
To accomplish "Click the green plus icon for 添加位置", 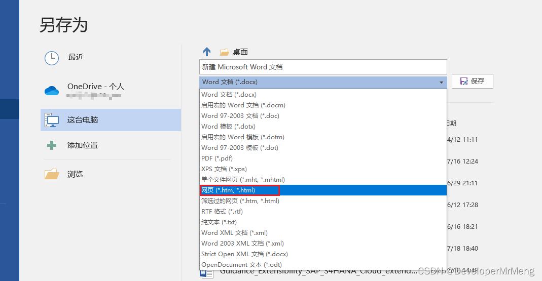I will pyautogui.click(x=52, y=145).
